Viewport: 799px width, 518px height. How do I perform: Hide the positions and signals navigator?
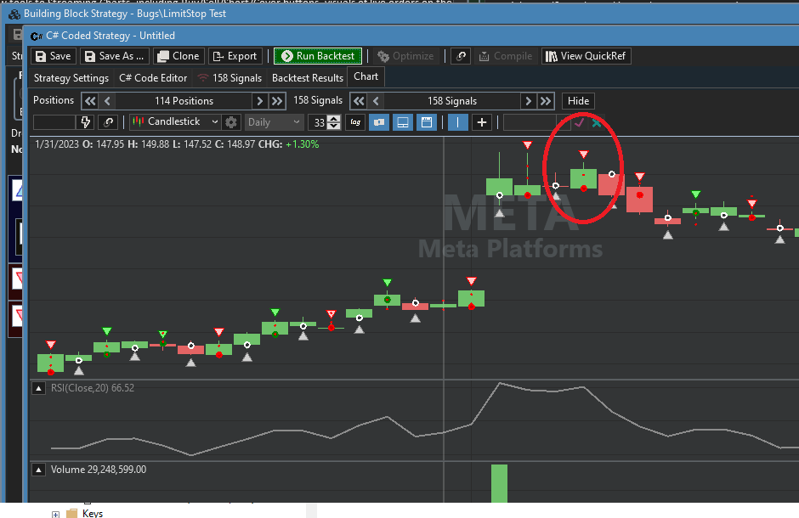(x=578, y=101)
